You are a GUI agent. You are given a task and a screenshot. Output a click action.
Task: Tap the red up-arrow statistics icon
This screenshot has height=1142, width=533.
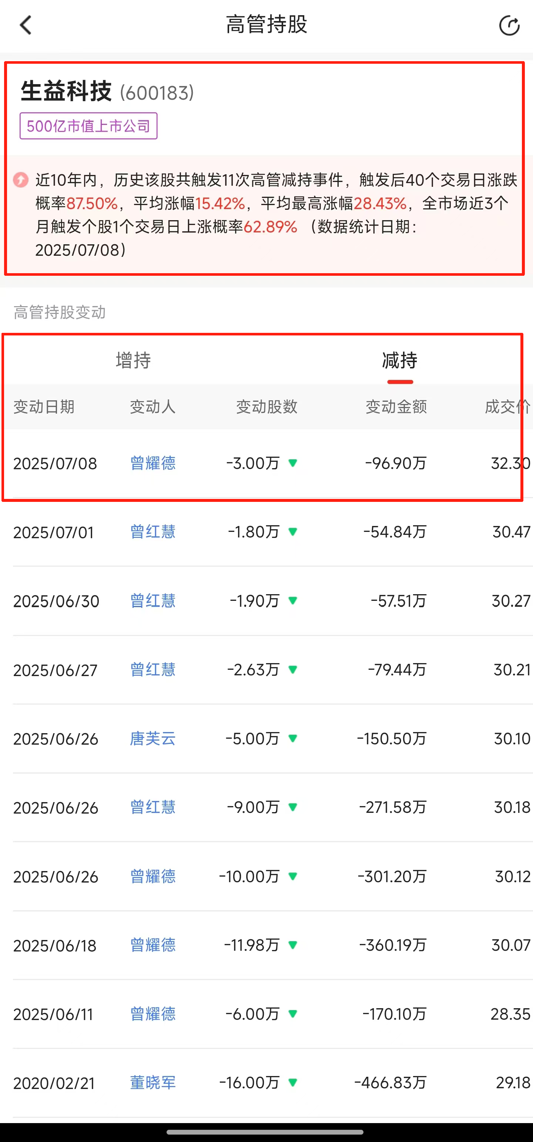click(20, 179)
